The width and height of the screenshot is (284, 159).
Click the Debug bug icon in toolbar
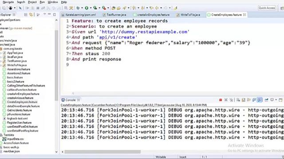coord(78,8)
